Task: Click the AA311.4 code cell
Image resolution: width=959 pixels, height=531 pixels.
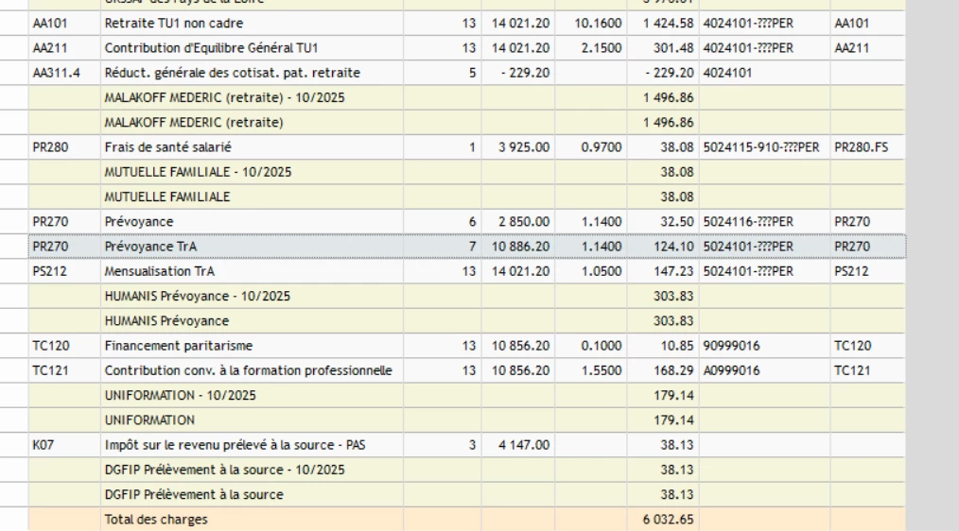Action: click(64, 73)
